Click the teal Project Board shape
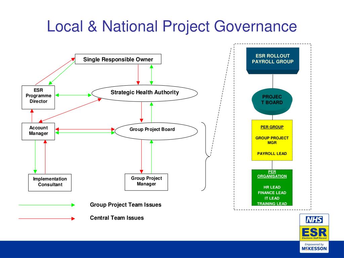The width and height of the screenshot is (344, 258). click(x=272, y=101)
